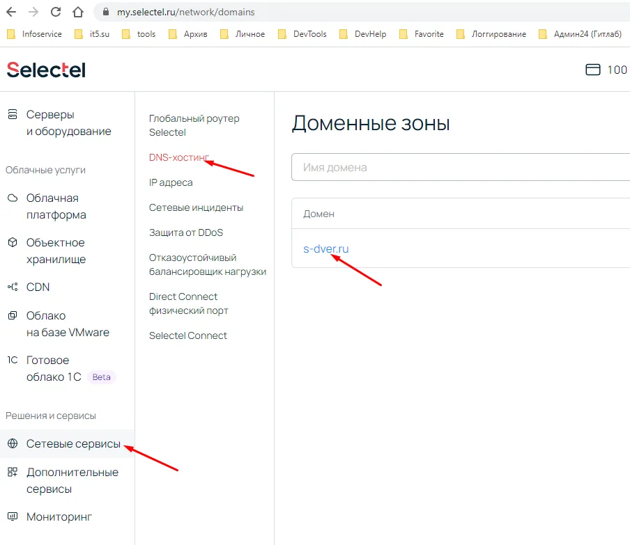
Task: Open the Мониторинг section
Action: [59, 517]
